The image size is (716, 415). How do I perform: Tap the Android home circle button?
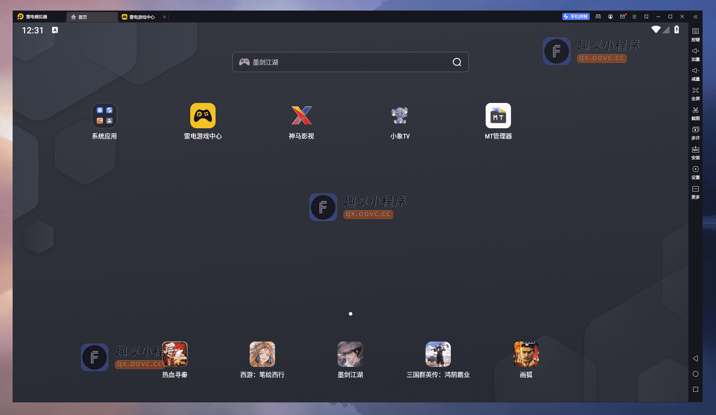click(696, 374)
